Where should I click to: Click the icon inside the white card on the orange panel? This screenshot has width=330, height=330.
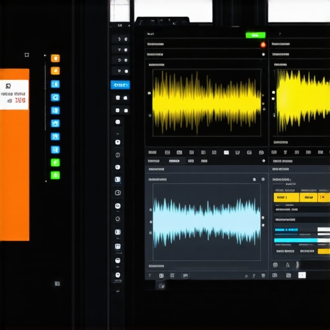pos(8,86)
